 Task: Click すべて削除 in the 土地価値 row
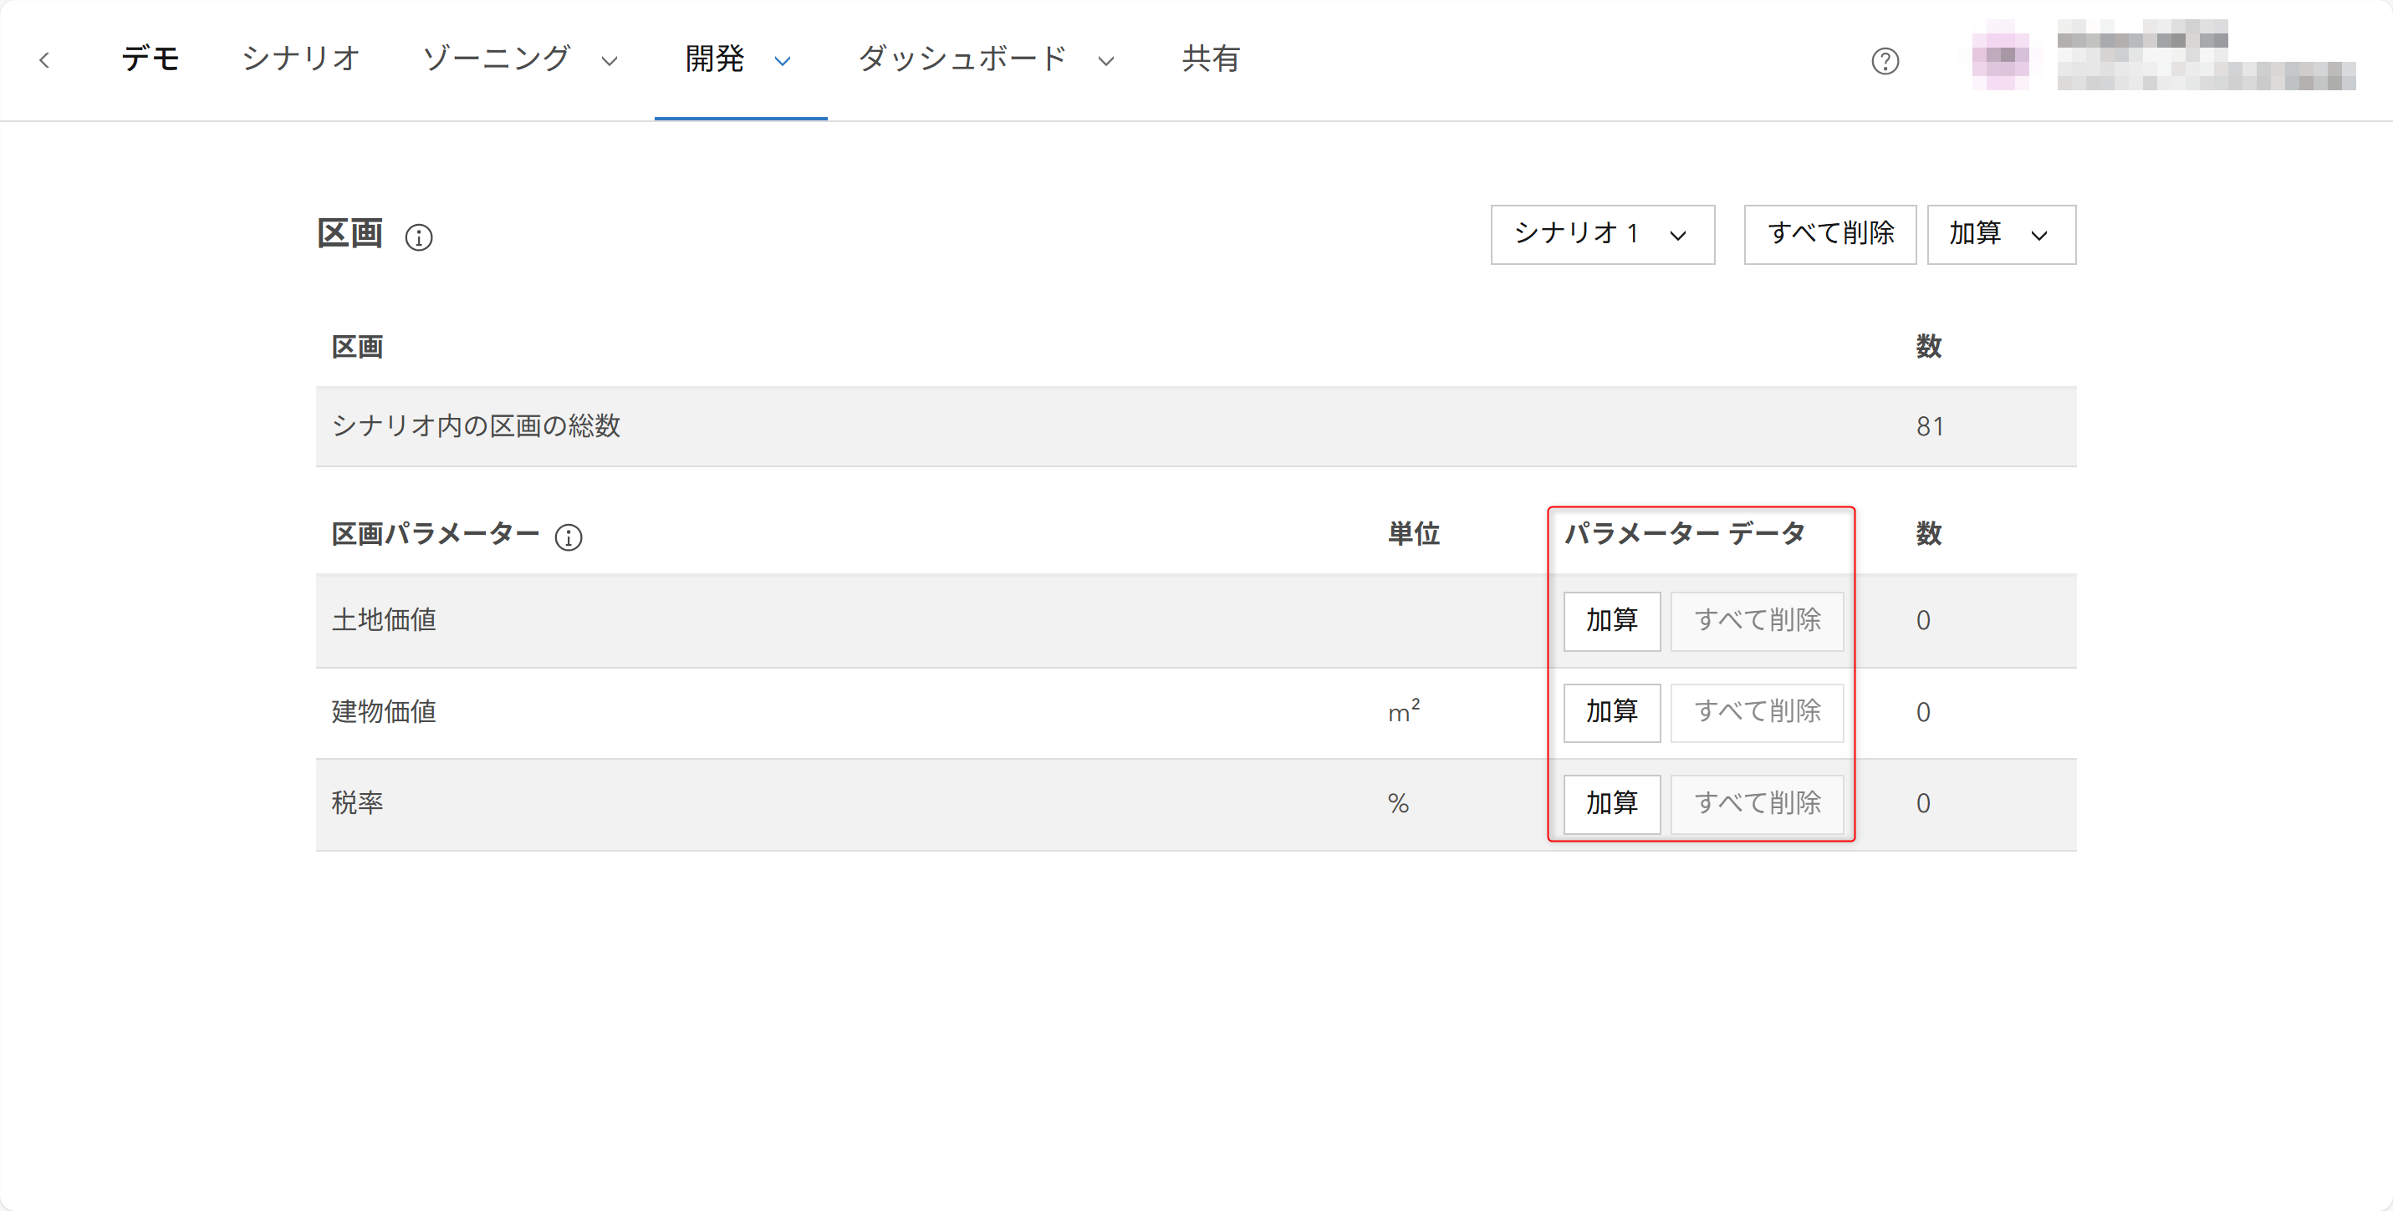[1756, 621]
